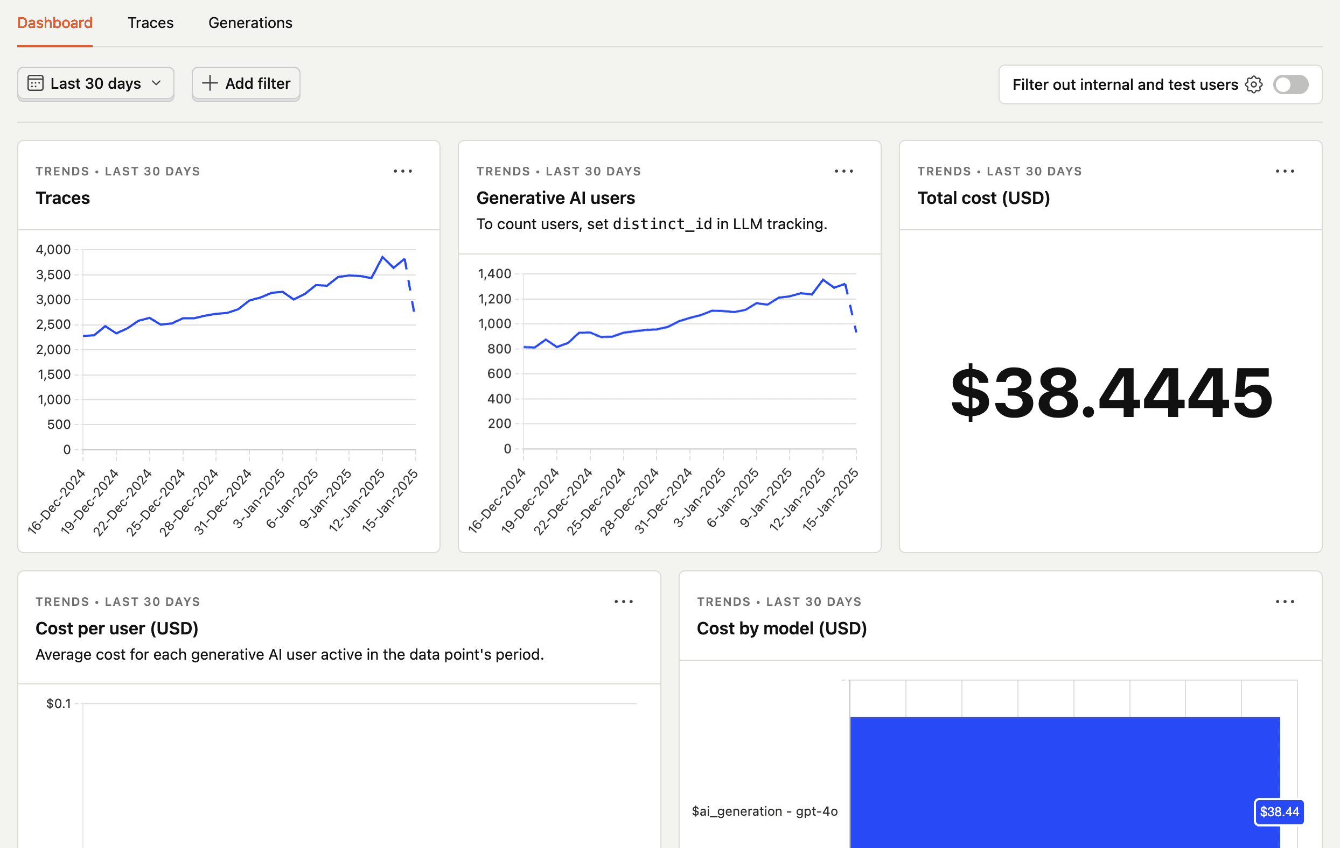
Task: Click the calendar icon in the date filter
Action: pos(35,83)
